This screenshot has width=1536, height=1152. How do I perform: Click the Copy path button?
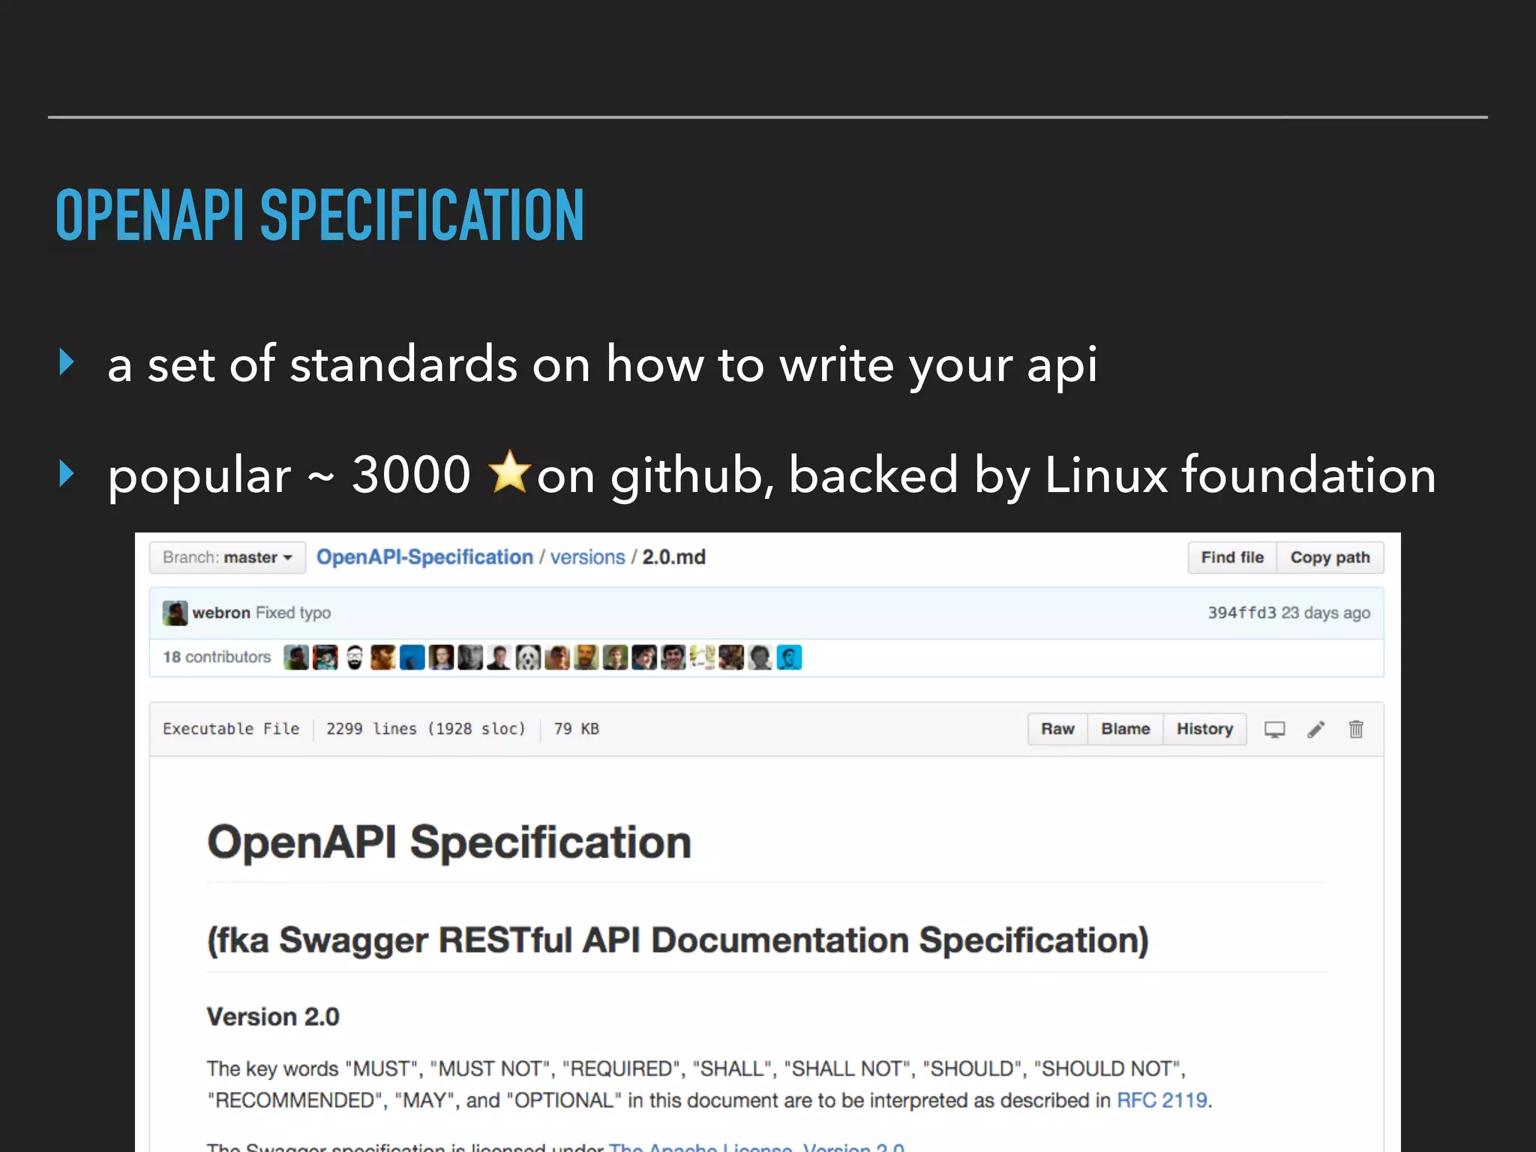tap(1330, 557)
